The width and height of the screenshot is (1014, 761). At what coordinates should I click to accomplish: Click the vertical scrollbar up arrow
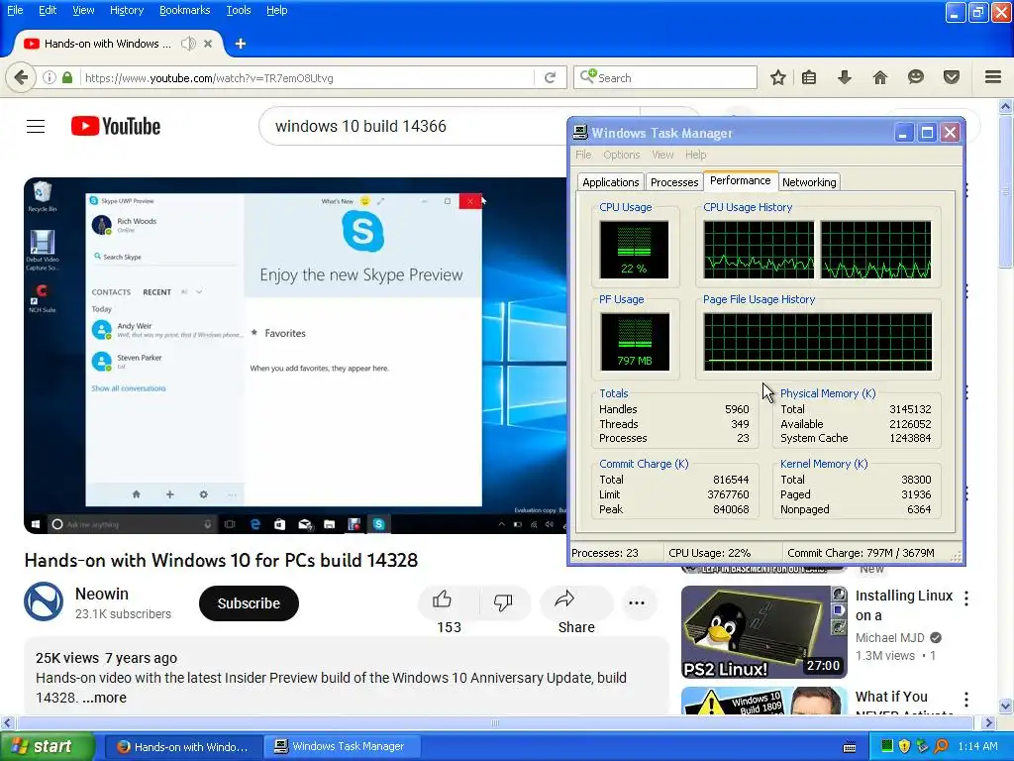1006,105
